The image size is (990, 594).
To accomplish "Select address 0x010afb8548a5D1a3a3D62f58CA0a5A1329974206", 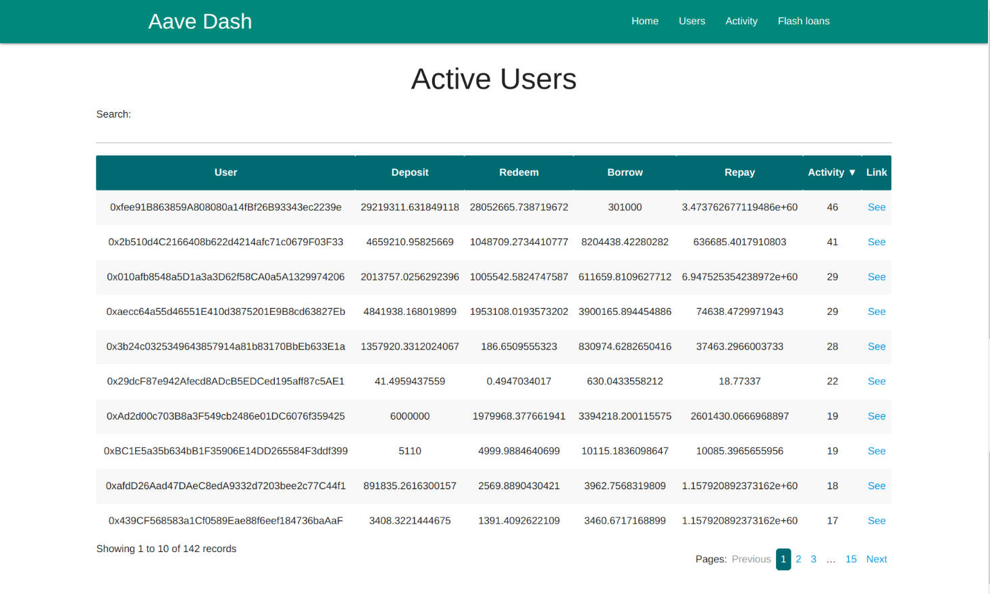I will coord(226,277).
